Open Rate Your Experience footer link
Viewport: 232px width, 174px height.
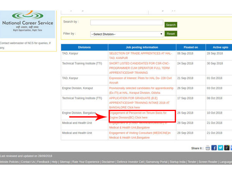tap(86, 162)
